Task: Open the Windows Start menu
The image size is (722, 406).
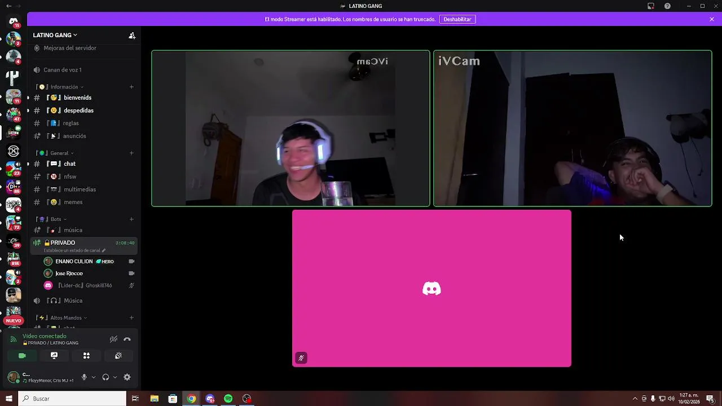Action: pyautogui.click(x=9, y=399)
